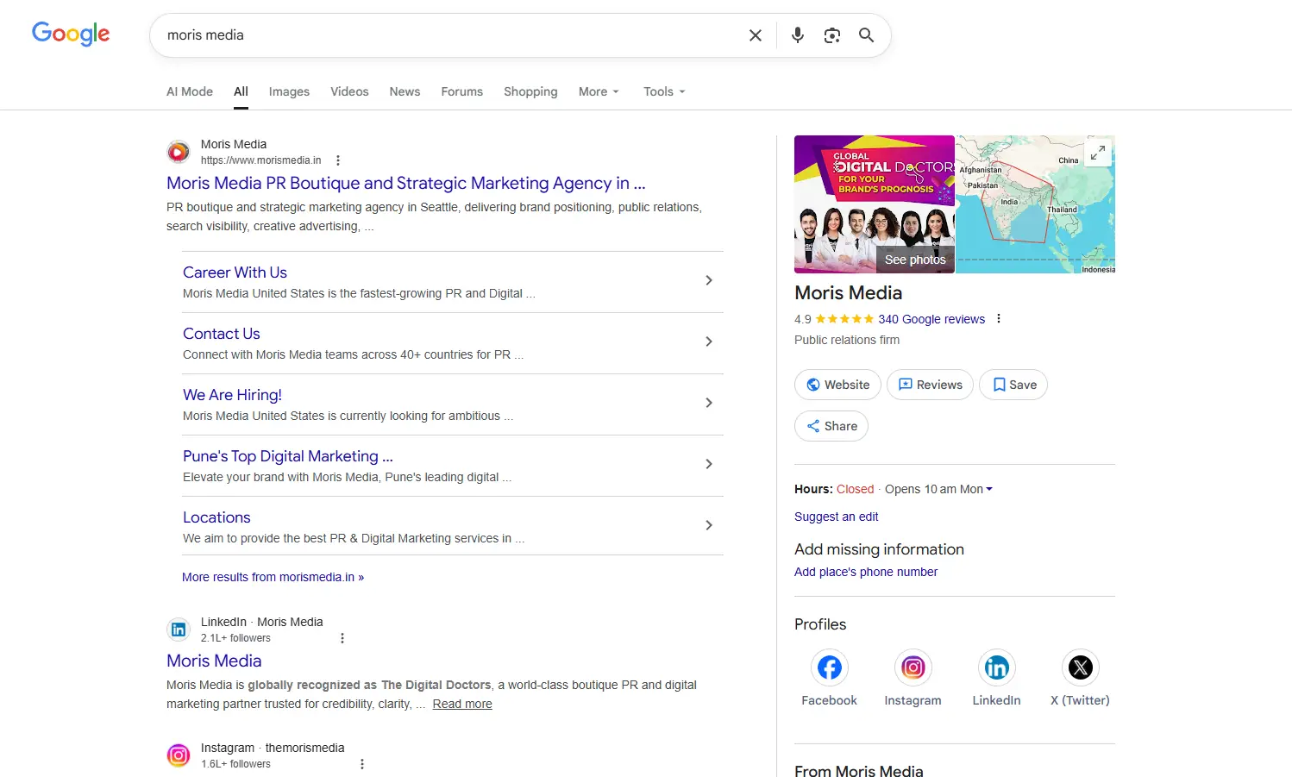Screen dimensions: 1292x777
Task: View Moris Media photos thumbnail
Action: (874, 204)
